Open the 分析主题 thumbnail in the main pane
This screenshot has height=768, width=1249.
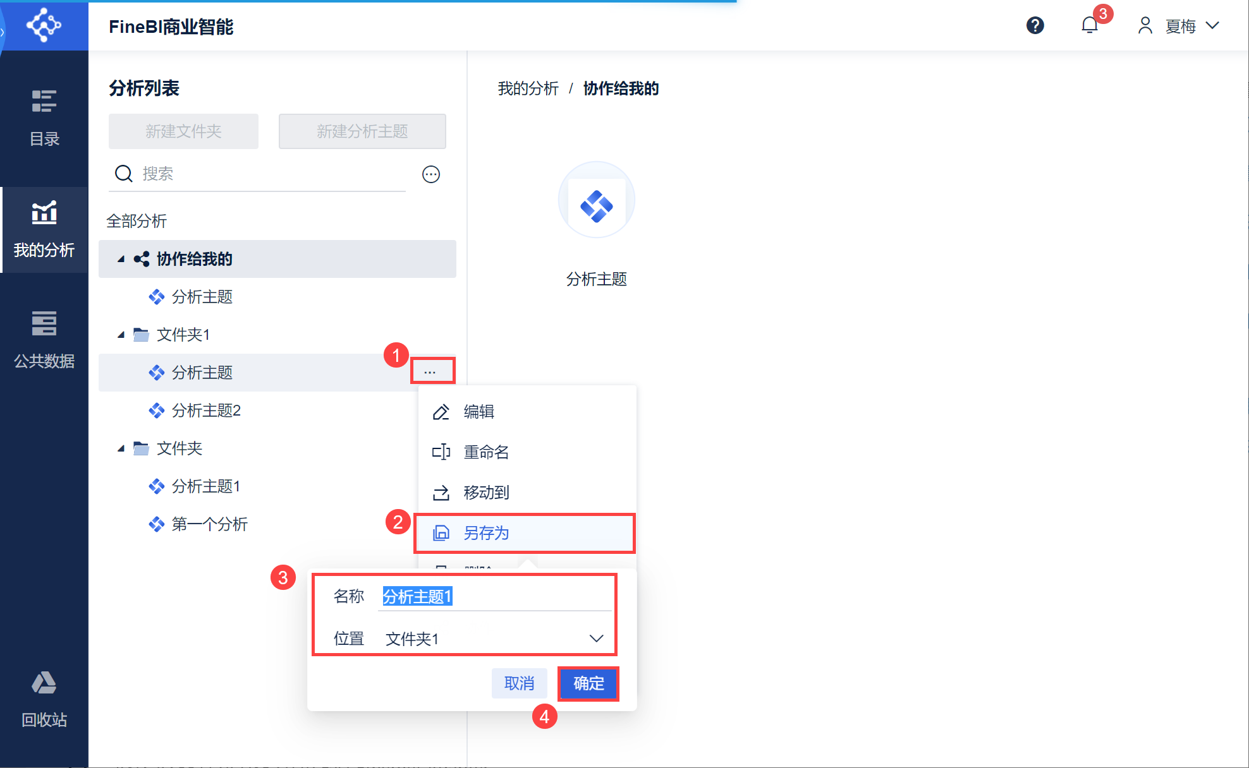coord(596,201)
